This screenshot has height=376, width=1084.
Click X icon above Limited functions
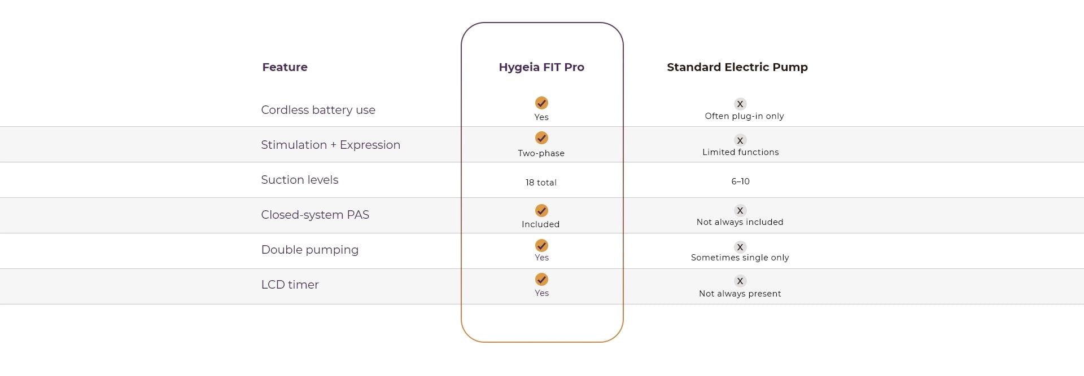pos(740,140)
